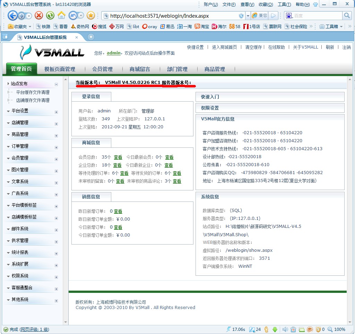Click the sidebar scrollbar down arrow
Image resolution: width=355 pixels, height=334 pixels.
[66, 322]
